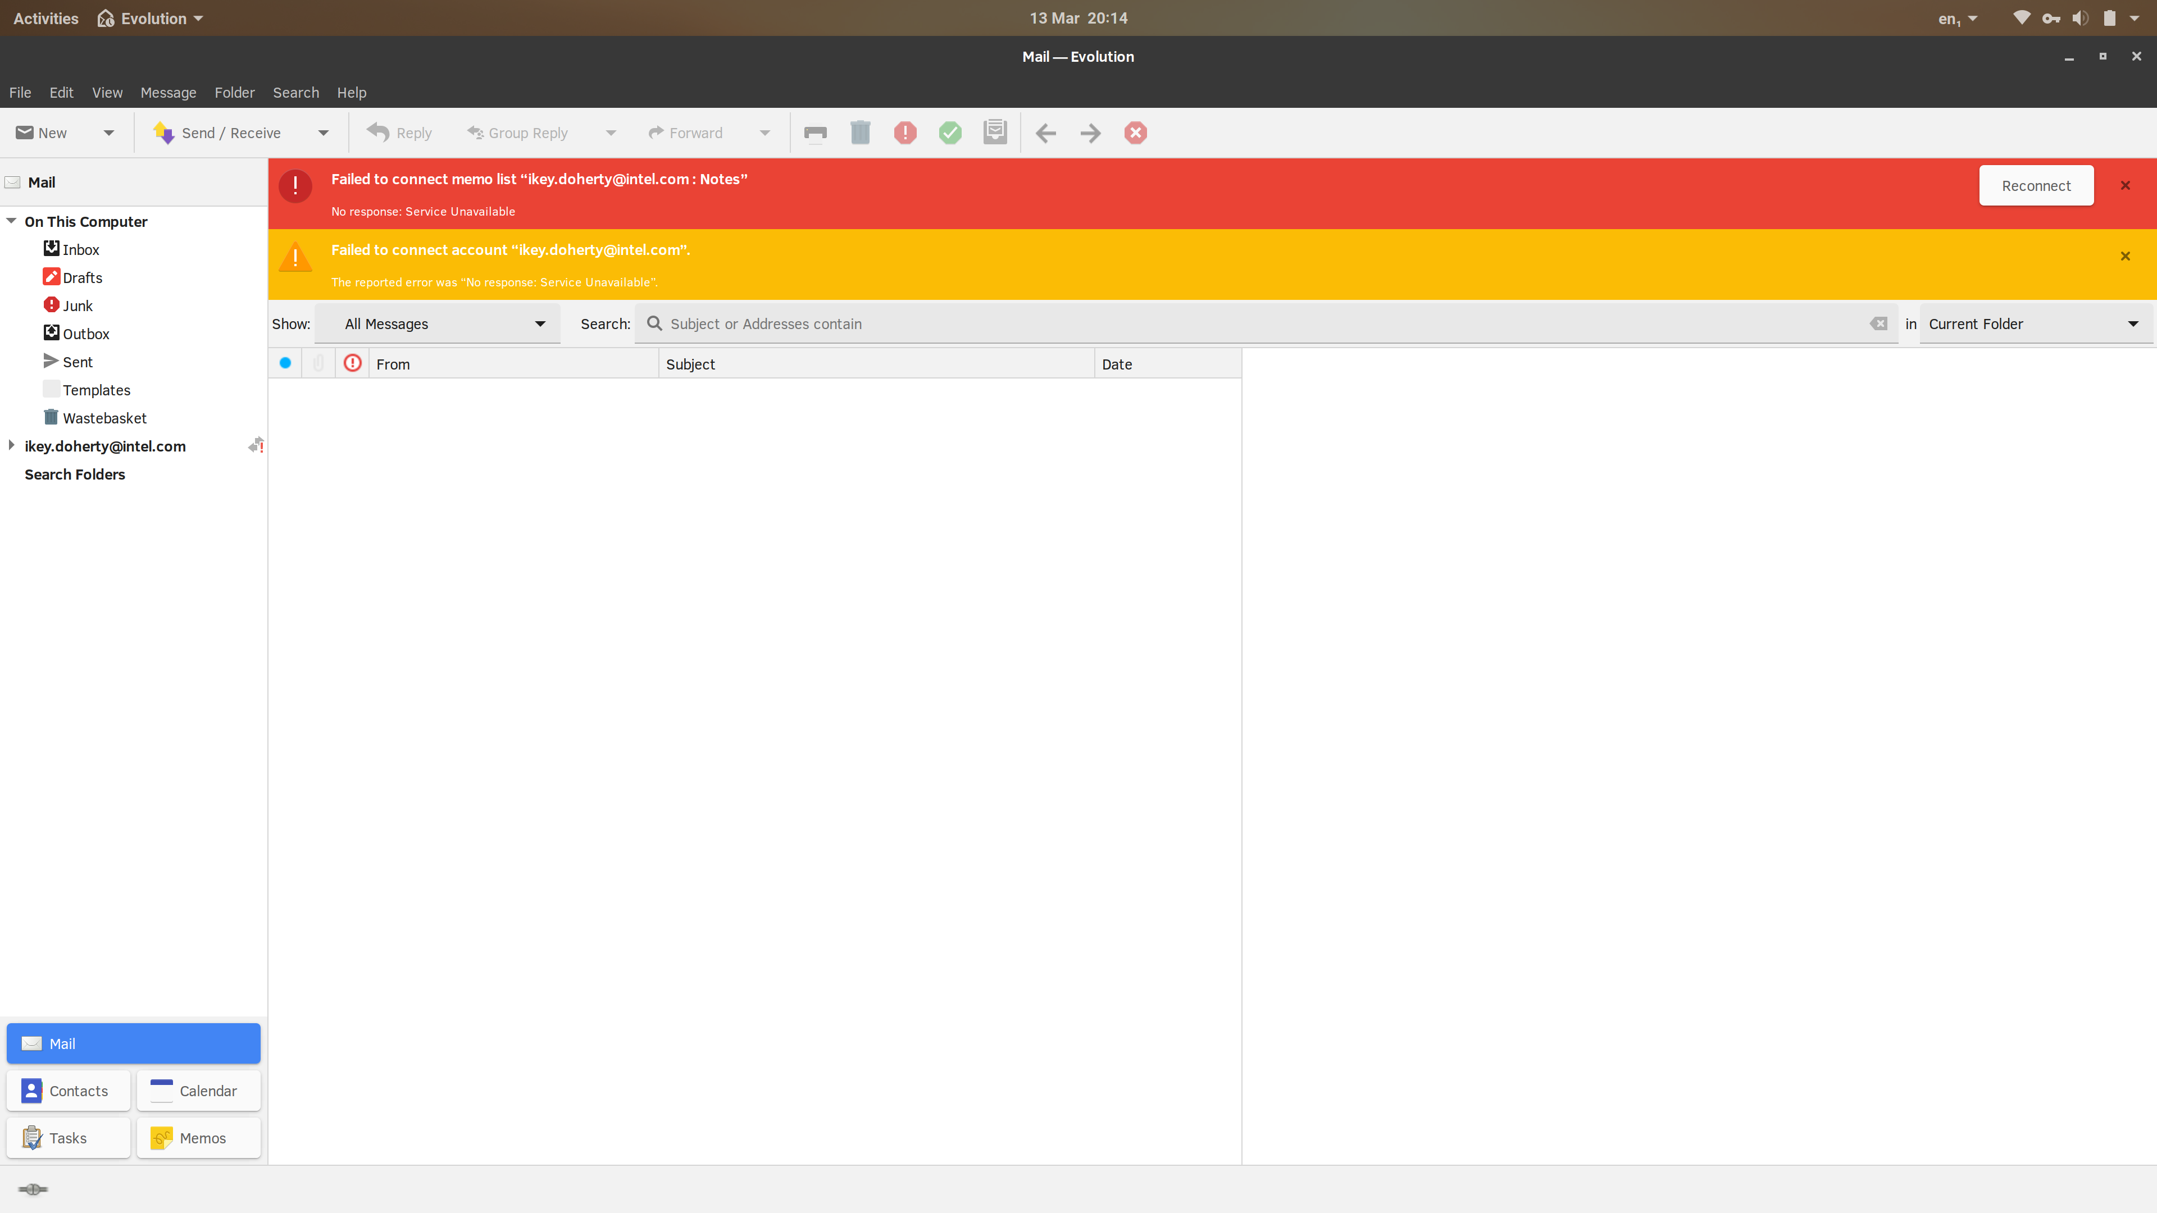2157x1213 pixels.
Task: Click the green Not Junk toolbar icon
Action: 950,133
